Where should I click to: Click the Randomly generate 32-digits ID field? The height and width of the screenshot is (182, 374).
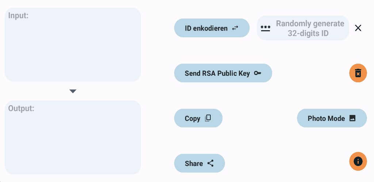click(303, 28)
